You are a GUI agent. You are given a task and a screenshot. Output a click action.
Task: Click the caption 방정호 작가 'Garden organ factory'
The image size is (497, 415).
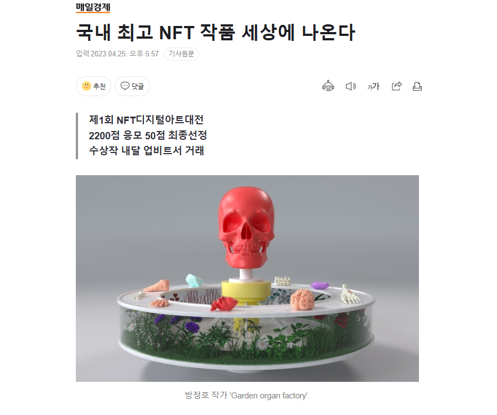point(247,395)
